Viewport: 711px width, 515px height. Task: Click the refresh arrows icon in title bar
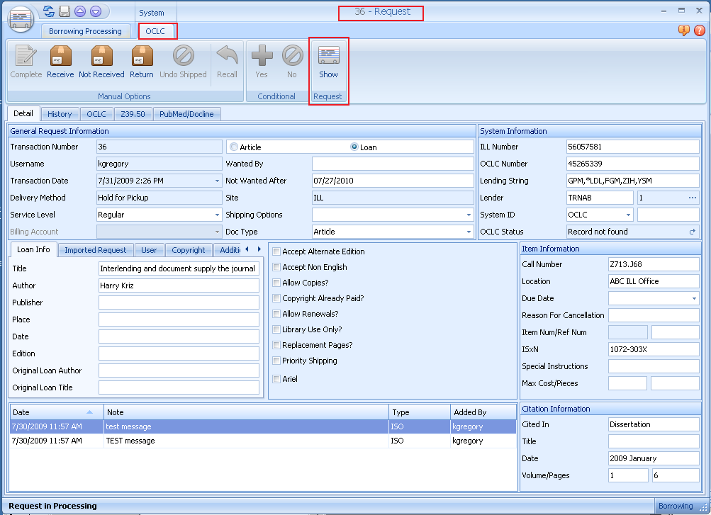(49, 11)
